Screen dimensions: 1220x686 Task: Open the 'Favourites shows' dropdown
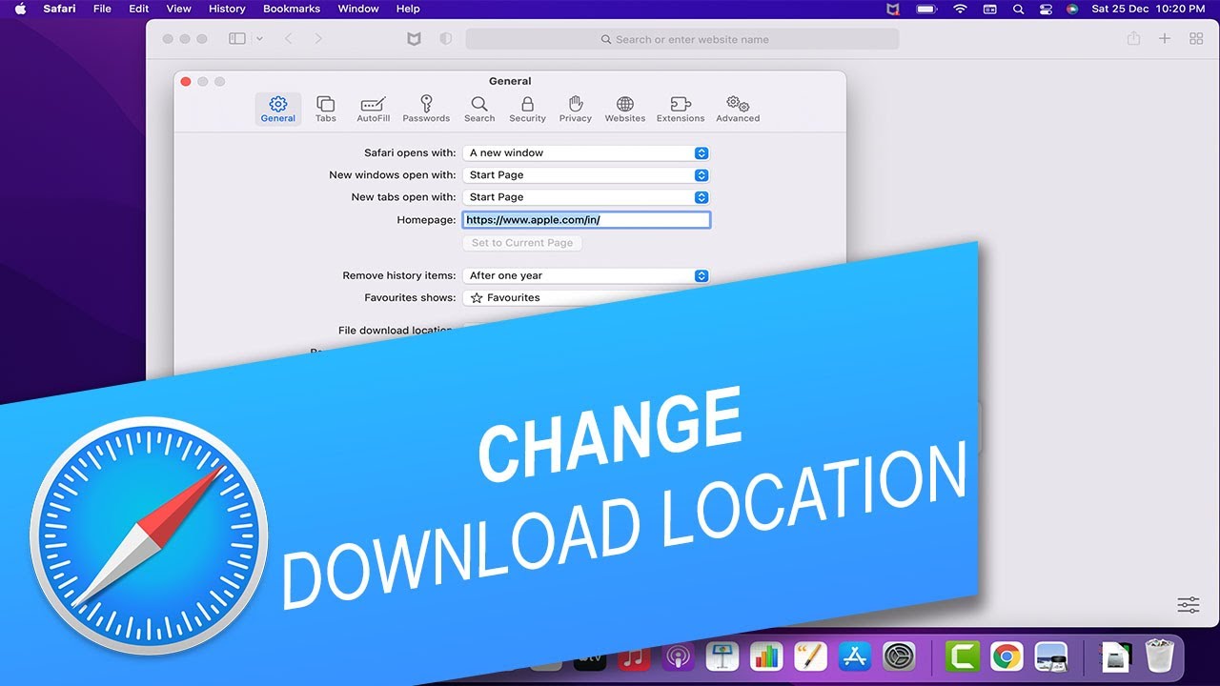(586, 298)
